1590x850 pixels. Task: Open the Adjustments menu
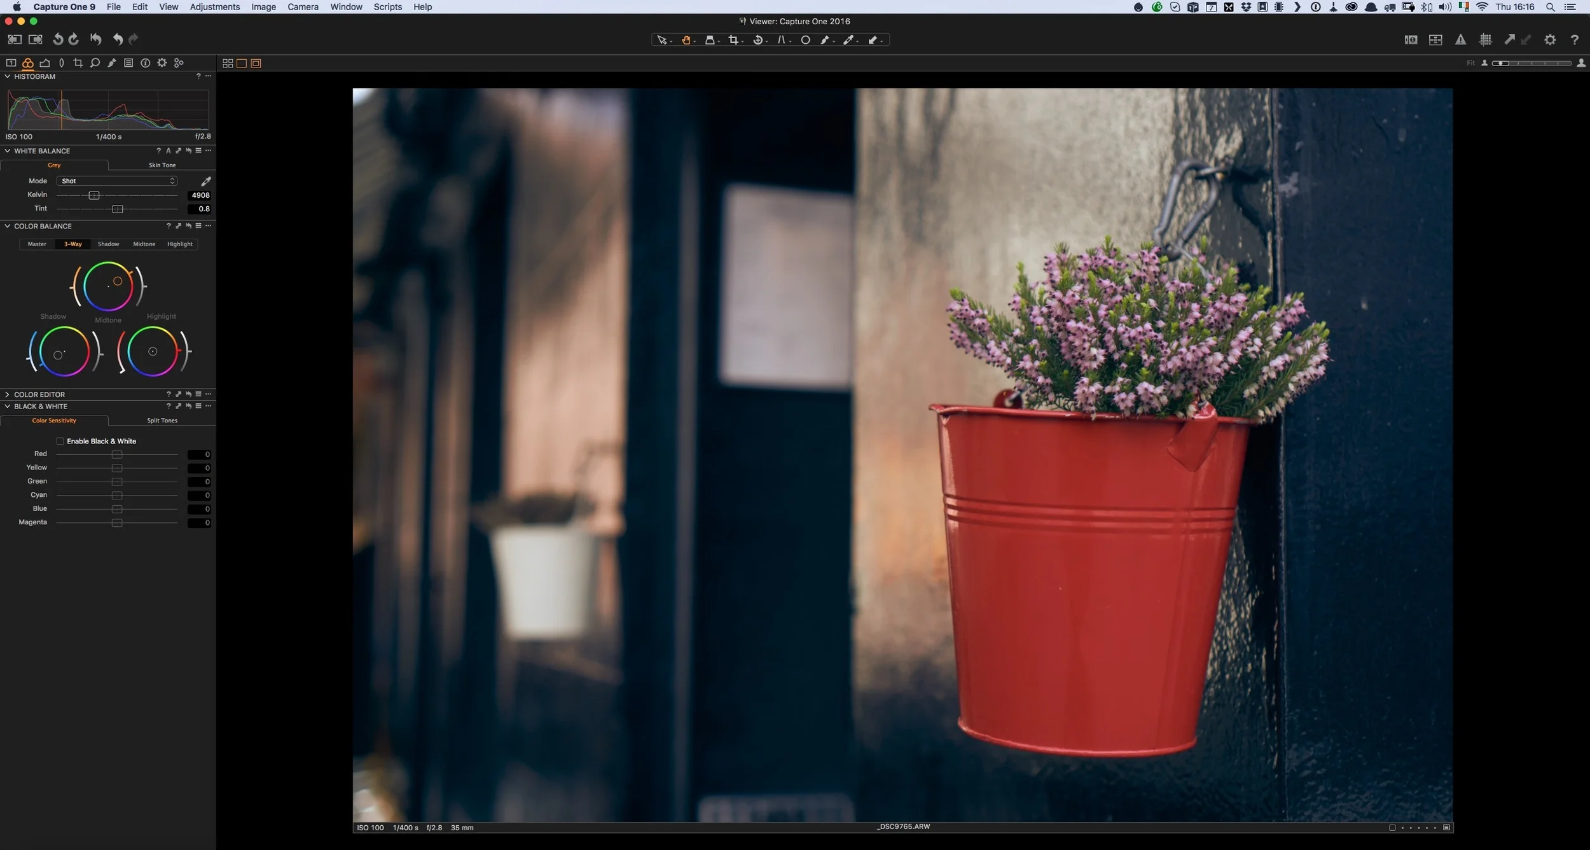[214, 7]
